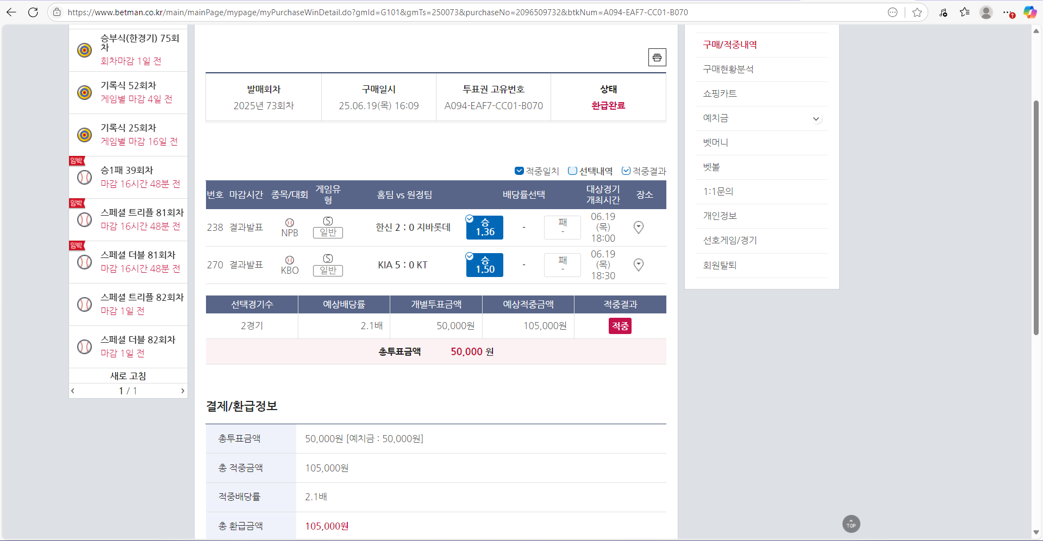This screenshot has width=1043, height=541.
Task: Open the location pin for 한신 vs 지바롯데
Action: (x=638, y=228)
